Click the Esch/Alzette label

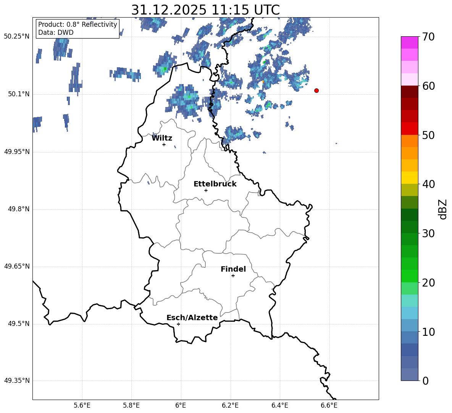(192, 318)
